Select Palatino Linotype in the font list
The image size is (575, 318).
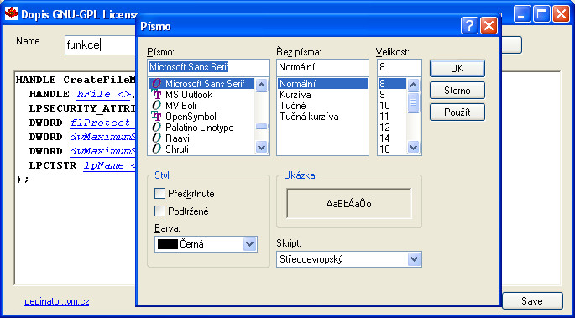pyautogui.click(x=201, y=128)
